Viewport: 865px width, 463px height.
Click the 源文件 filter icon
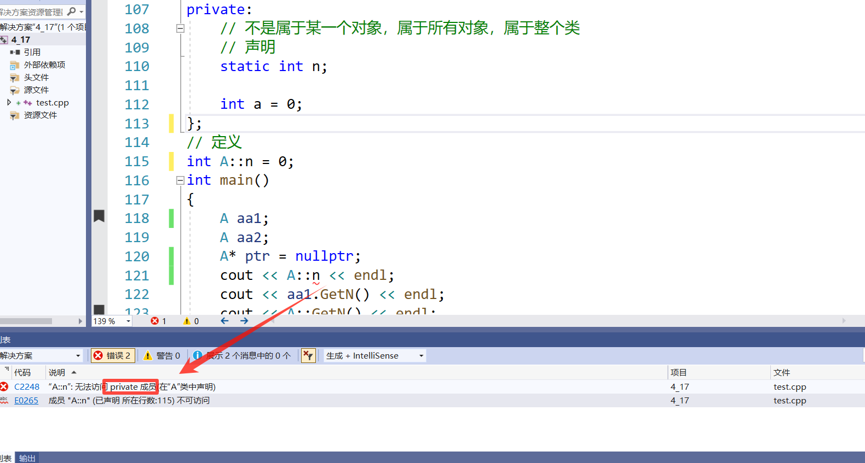(x=15, y=90)
